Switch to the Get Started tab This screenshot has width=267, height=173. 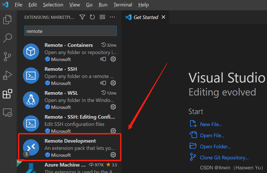(146, 17)
